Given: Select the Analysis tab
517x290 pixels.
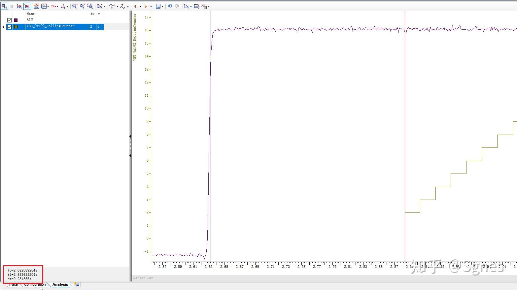Looking at the screenshot, I should click(60, 284).
